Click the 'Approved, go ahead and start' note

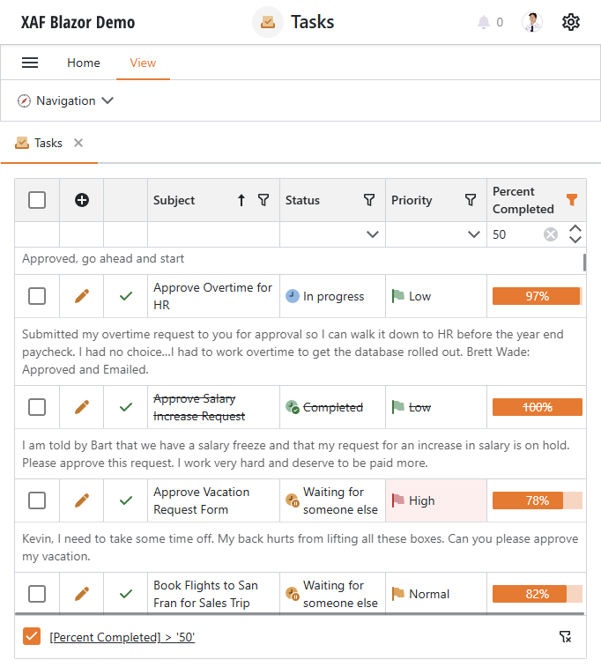tap(103, 259)
